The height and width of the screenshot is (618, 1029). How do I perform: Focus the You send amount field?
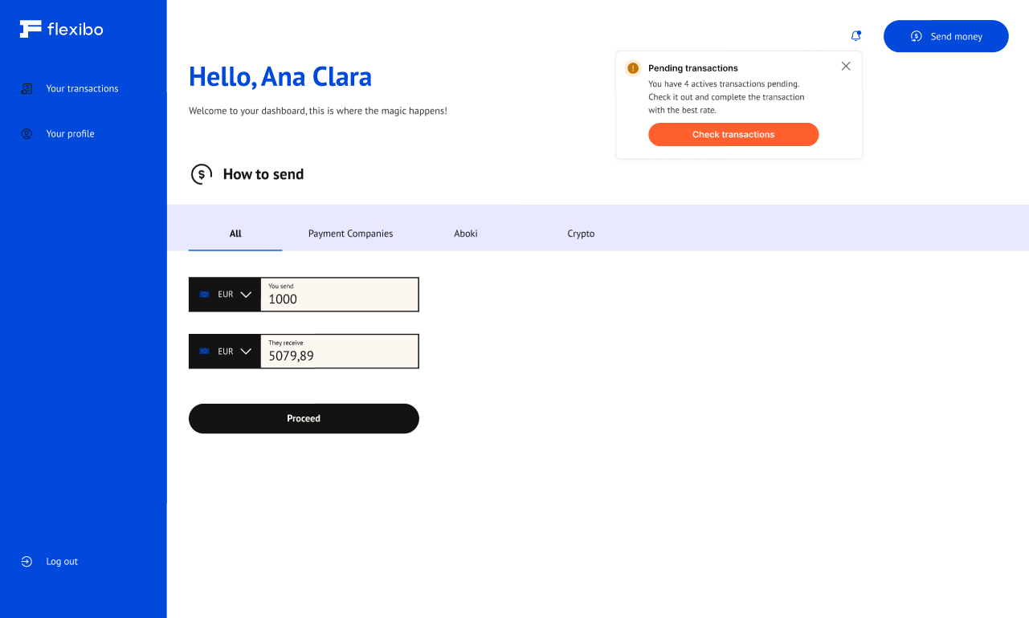click(x=339, y=299)
